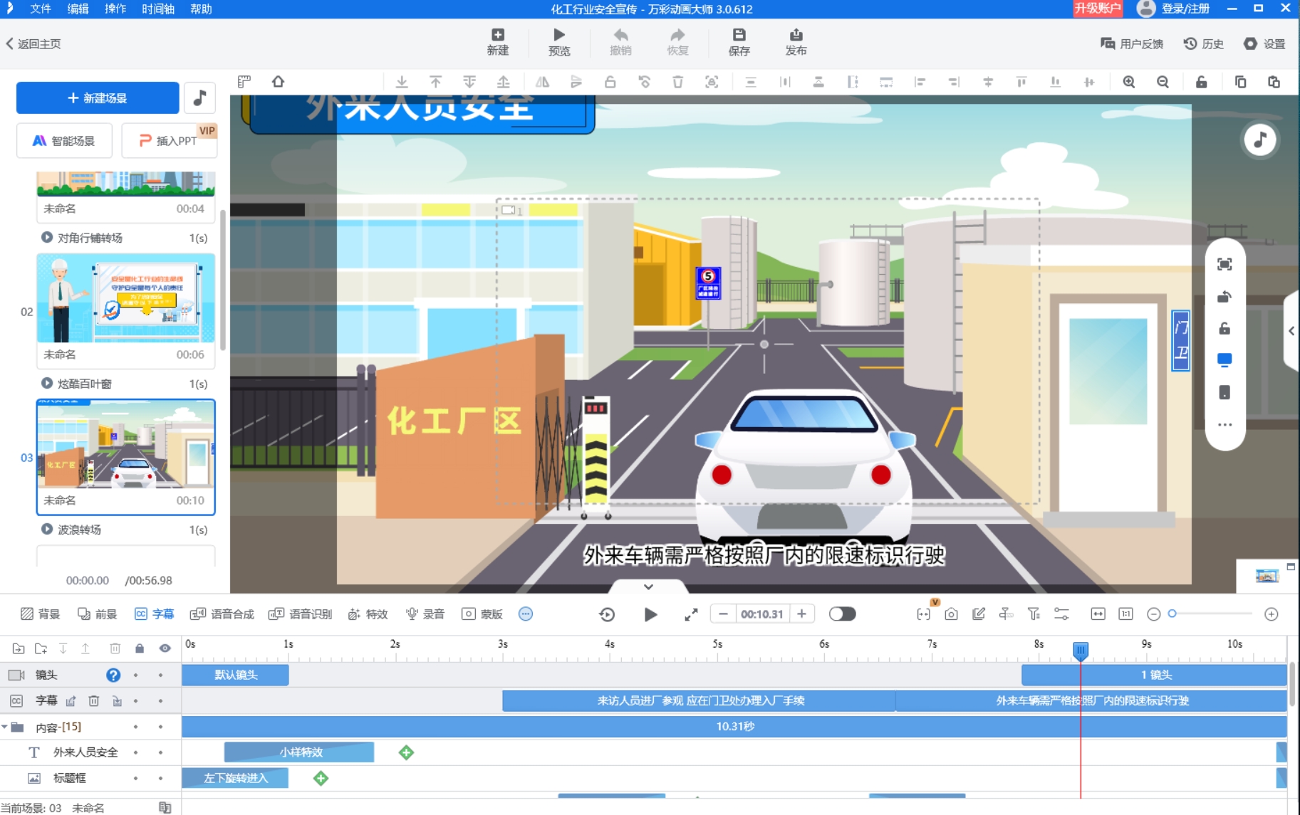Click the 00:10.31 duration field
This screenshot has height=815, width=1300.
pos(762,614)
